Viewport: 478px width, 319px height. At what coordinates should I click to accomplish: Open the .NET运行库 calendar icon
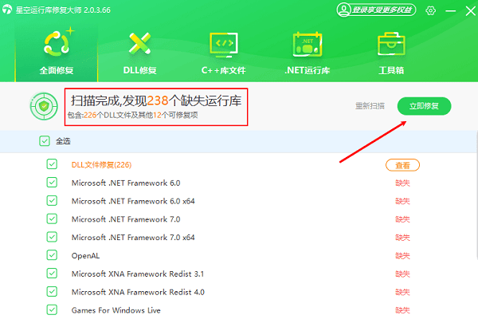(x=308, y=44)
